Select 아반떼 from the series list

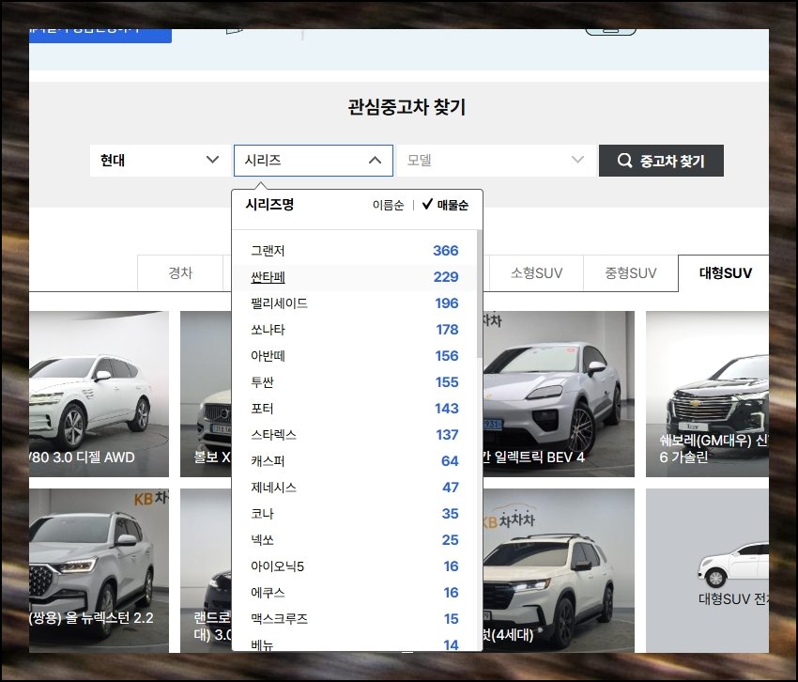click(x=354, y=356)
